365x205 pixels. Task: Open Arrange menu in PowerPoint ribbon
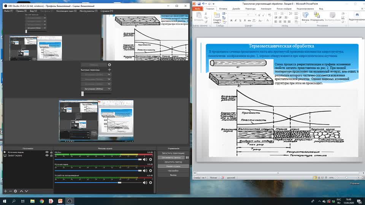pos(317,16)
